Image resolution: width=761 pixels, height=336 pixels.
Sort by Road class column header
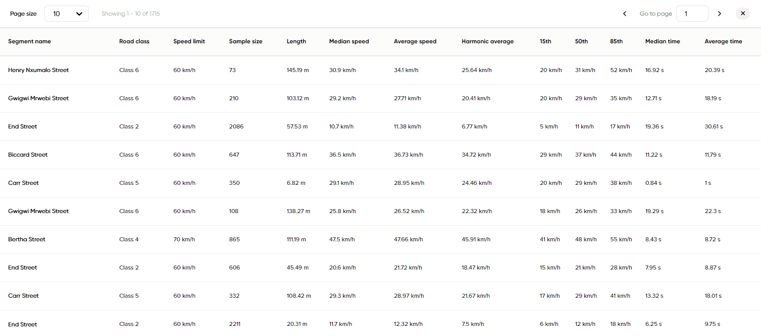[x=134, y=41]
